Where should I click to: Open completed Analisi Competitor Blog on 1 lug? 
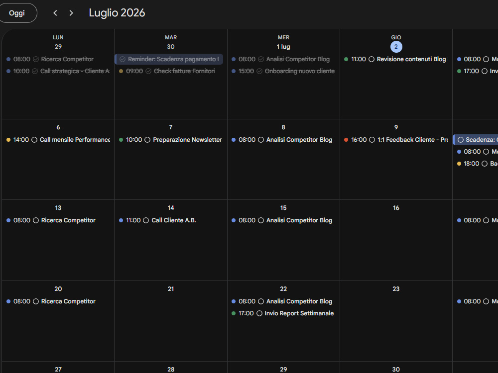point(283,59)
